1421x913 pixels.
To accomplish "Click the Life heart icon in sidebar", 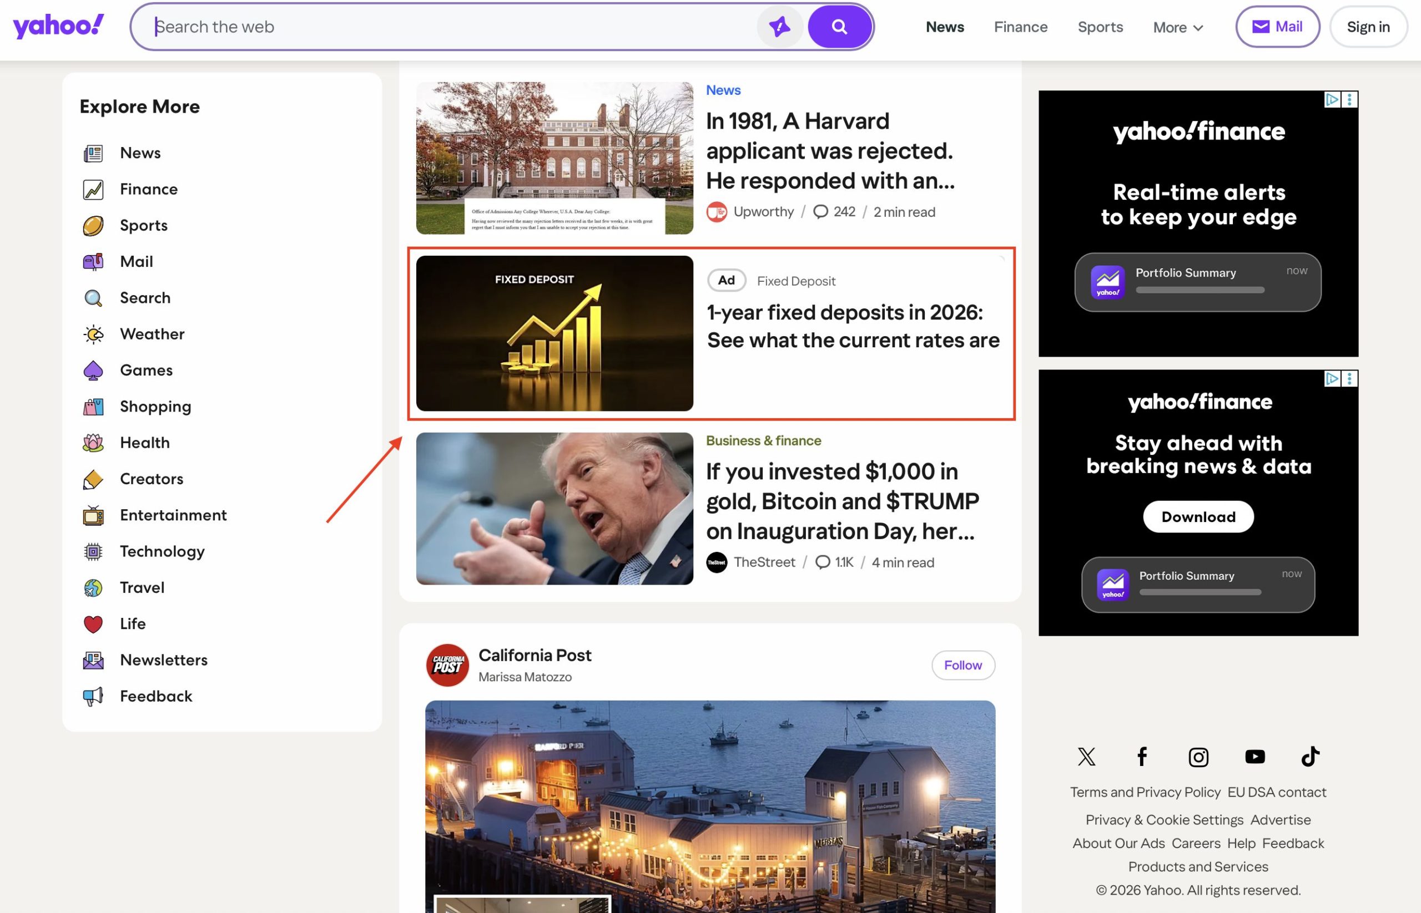I will click(x=93, y=624).
